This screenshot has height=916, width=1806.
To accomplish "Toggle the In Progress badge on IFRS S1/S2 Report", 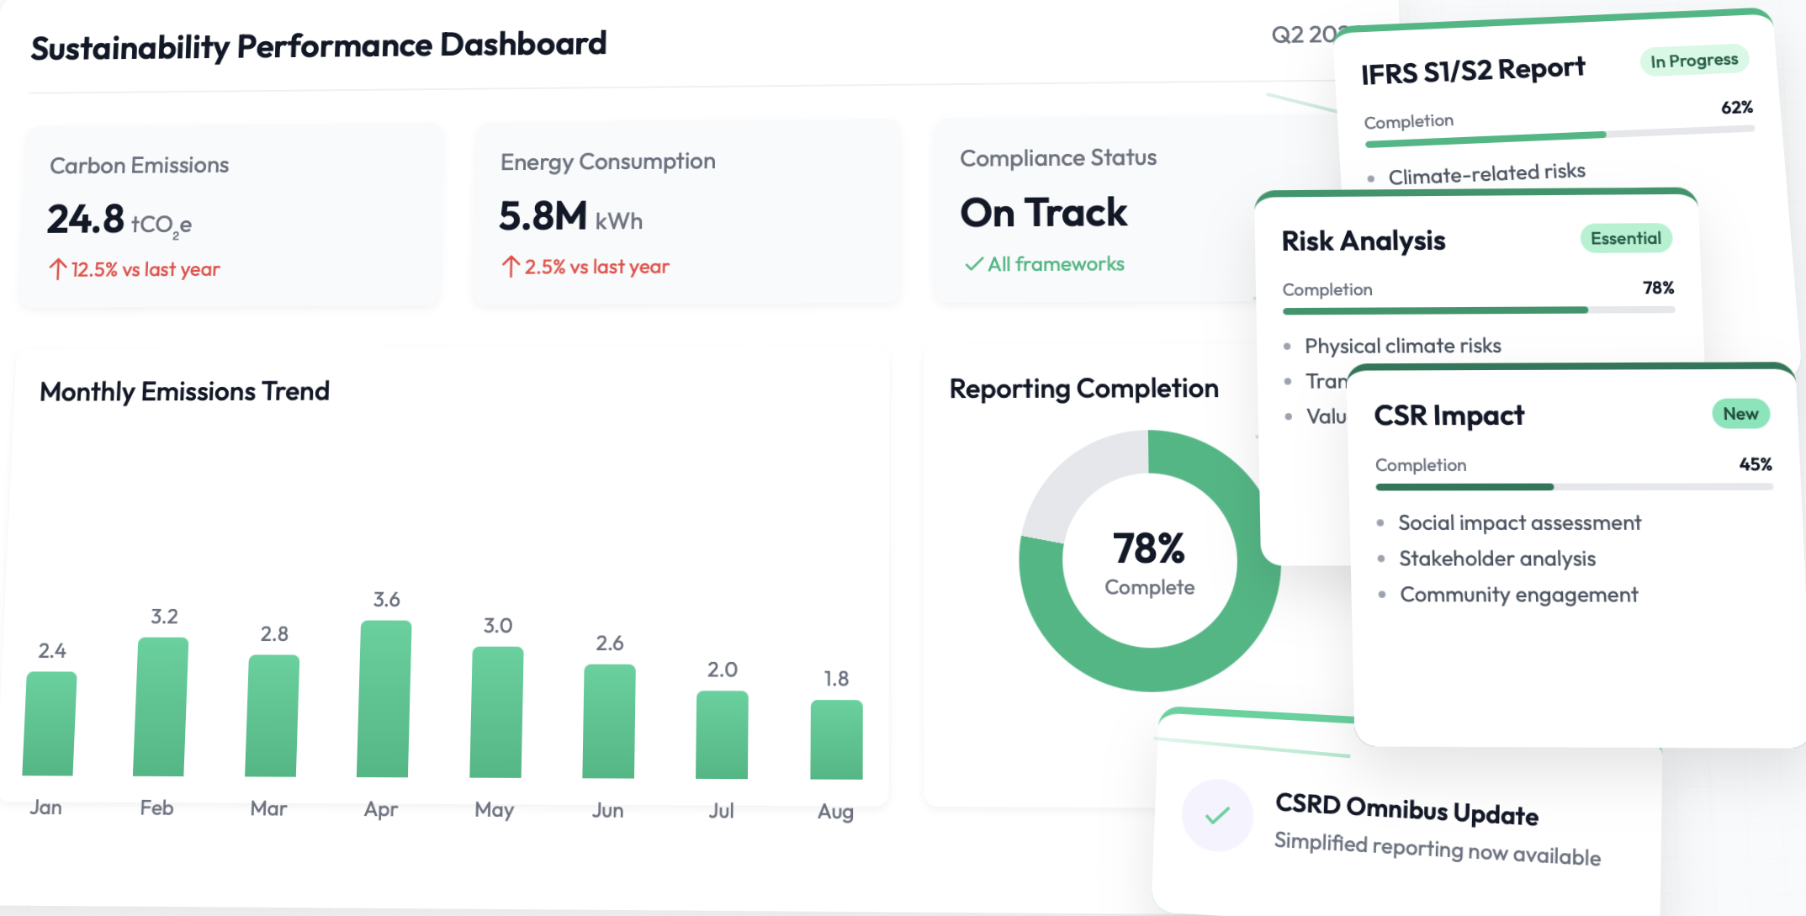I will tap(1693, 60).
